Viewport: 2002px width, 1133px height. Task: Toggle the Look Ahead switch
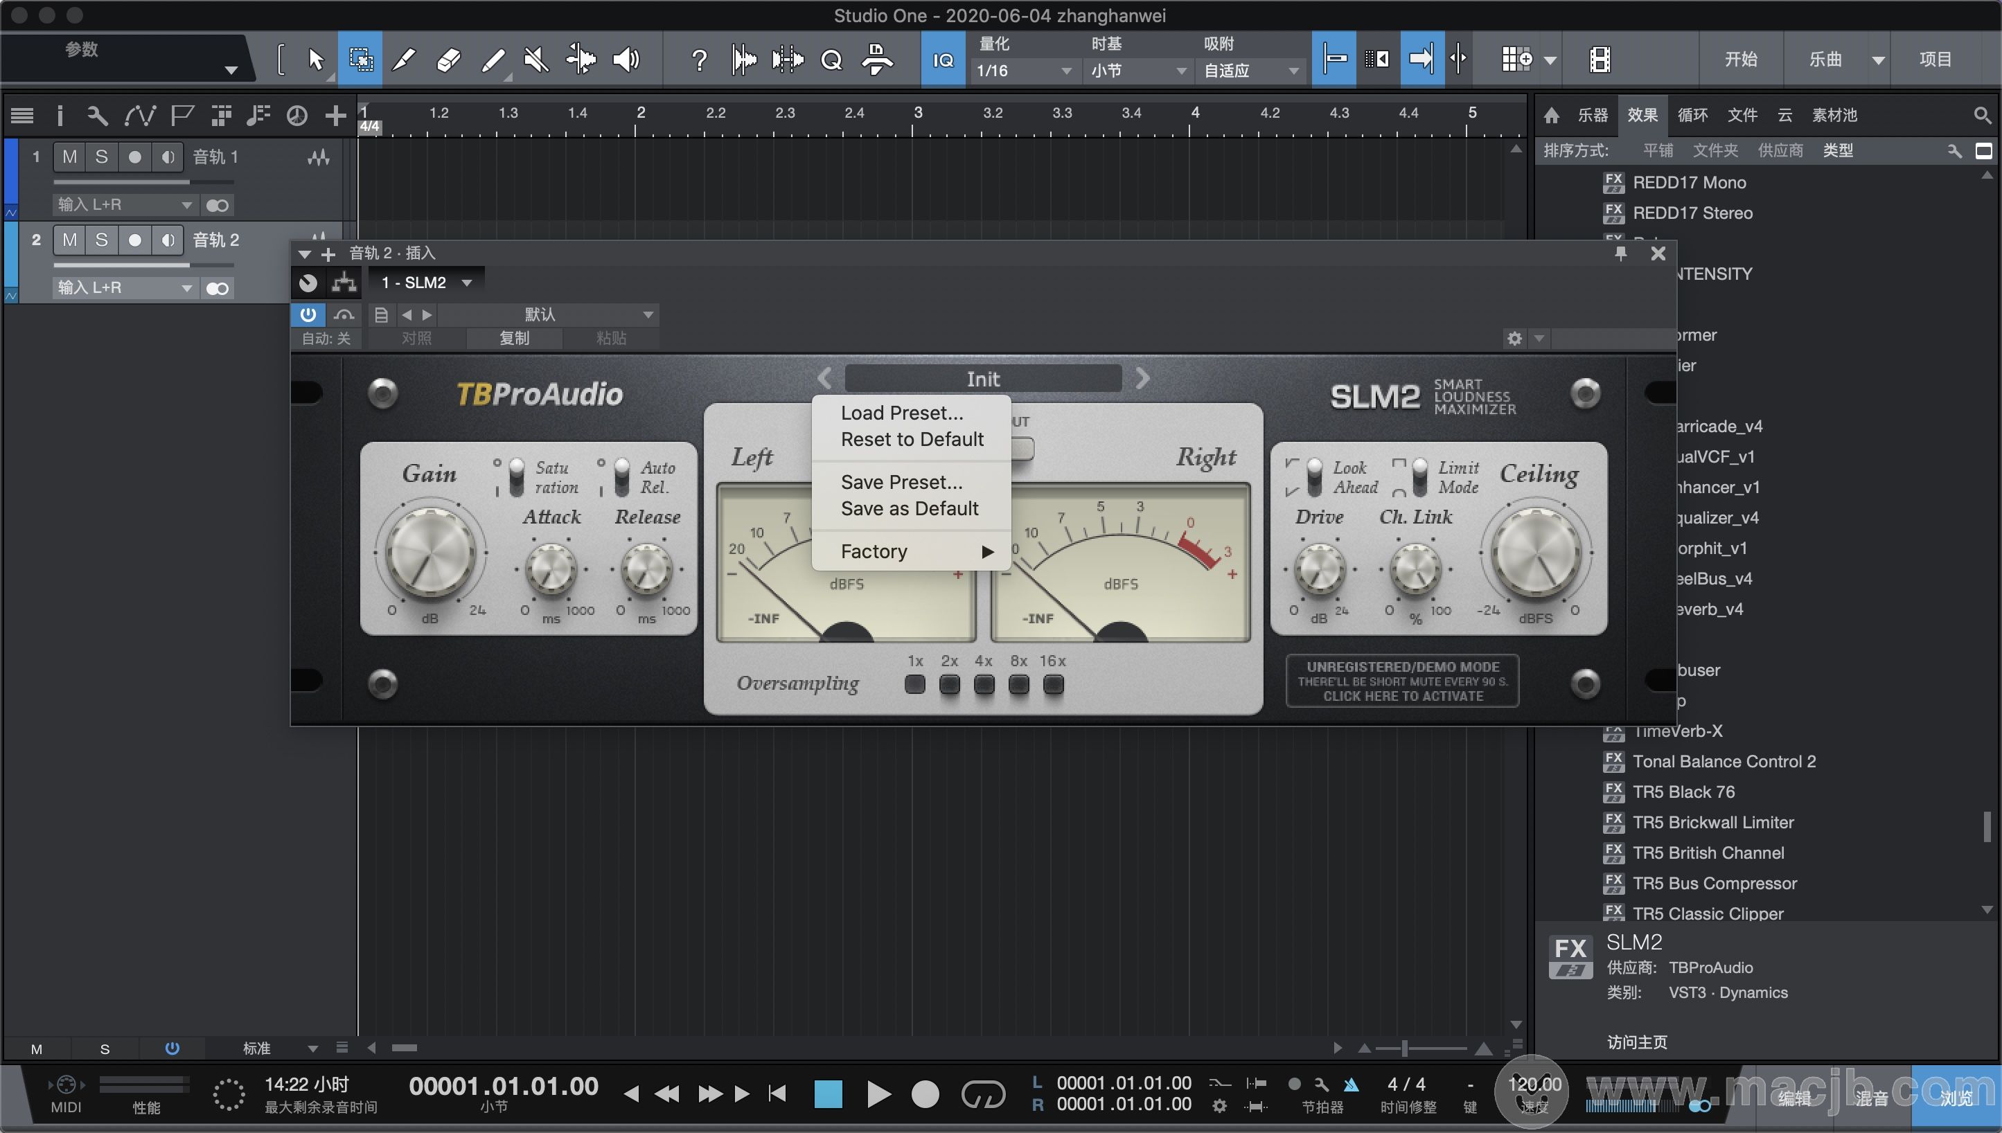pyautogui.click(x=1314, y=477)
